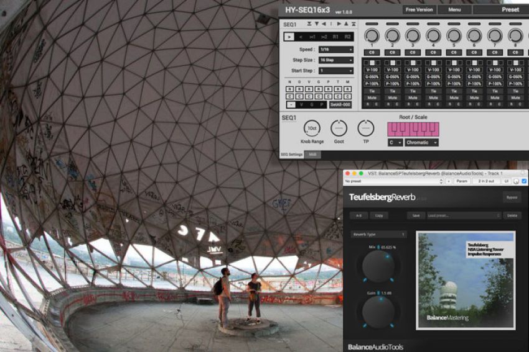This screenshot has width=529, height=352.
Task: Click the bar-up arrow at the end of SEQ1 arrows
Action: 353,24
